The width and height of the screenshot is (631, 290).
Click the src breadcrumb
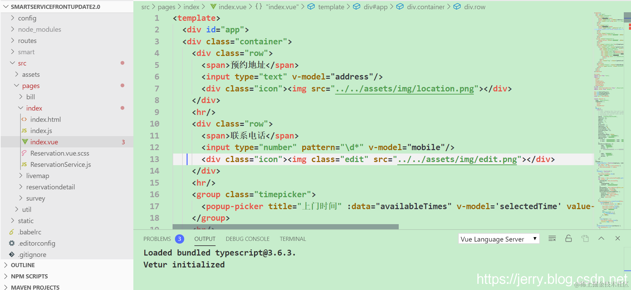145,7
